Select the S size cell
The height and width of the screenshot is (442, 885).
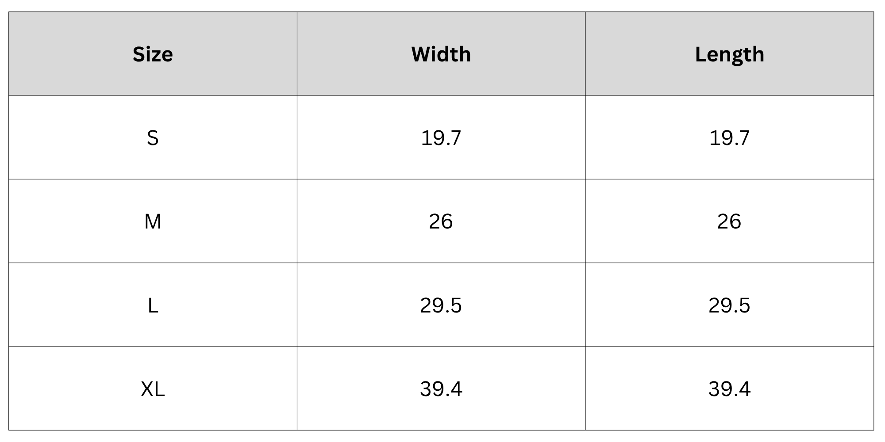tap(153, 138)
